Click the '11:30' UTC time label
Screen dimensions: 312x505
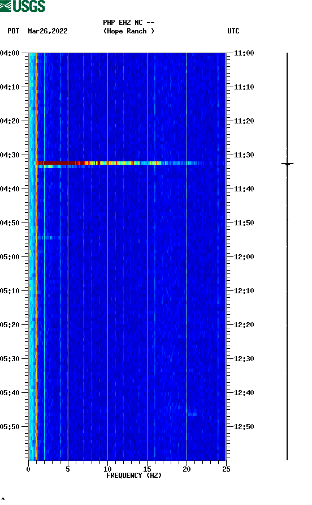244,155
